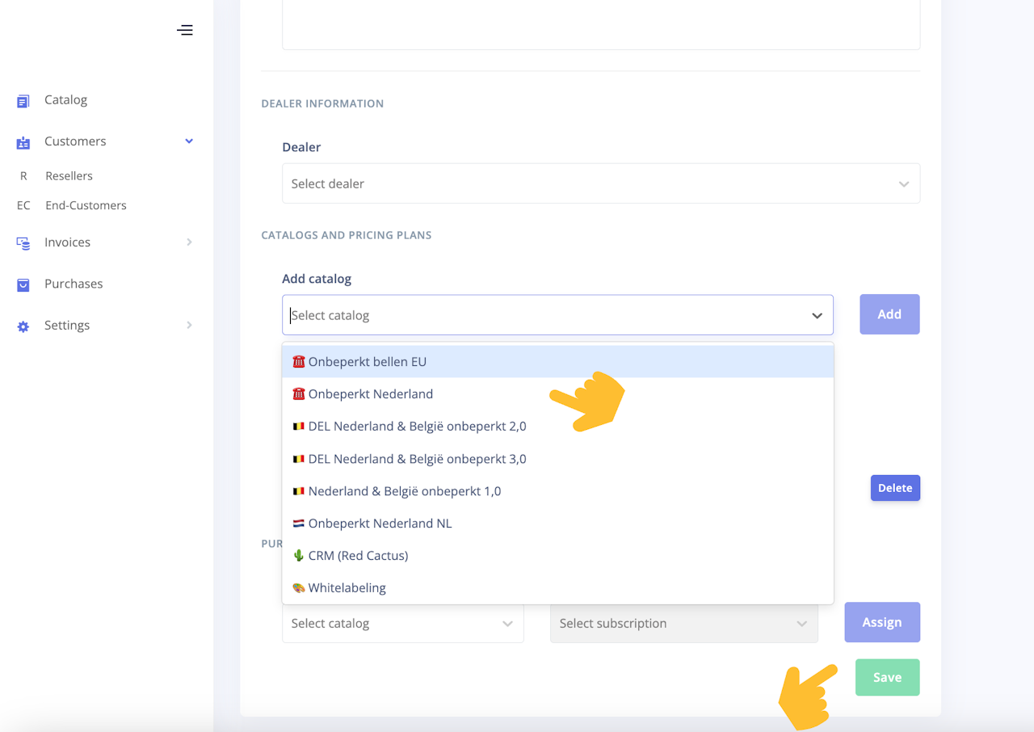This screenshot has height=732, width=1034.
Task: Collapse the sidebar using the hamburger icon
Action: (x=185, y=31)
